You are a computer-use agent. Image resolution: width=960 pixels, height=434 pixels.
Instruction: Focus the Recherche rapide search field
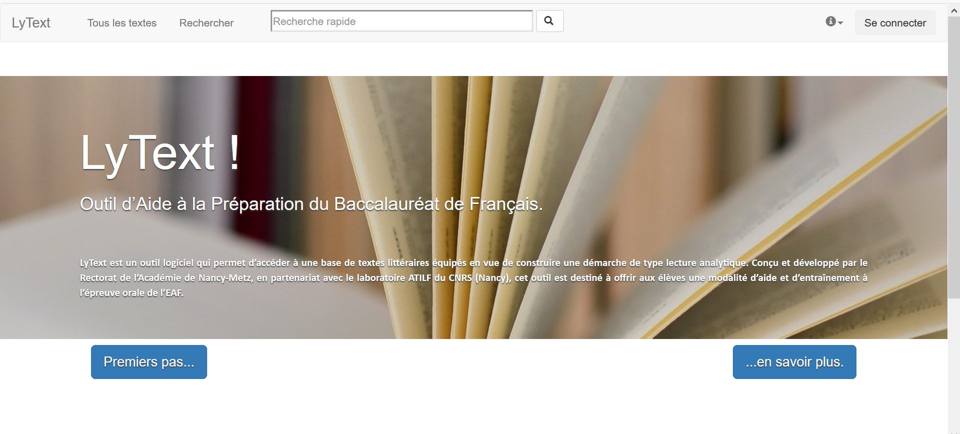click(x=402, y=21)
